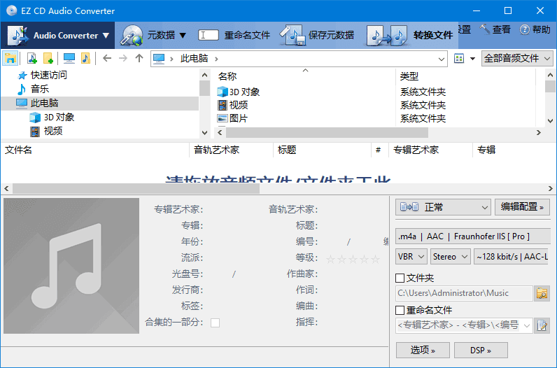Toggle the 合集的一部分 checkbox
Image resolution: width=557 pixels, height=368 pixels.
pos(215,323)
